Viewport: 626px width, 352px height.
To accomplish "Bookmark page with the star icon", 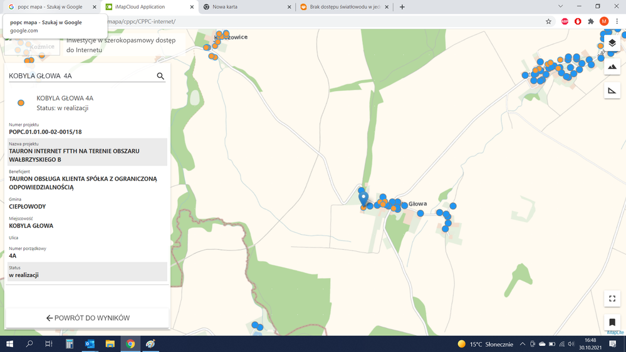I will tap(548, 21).
